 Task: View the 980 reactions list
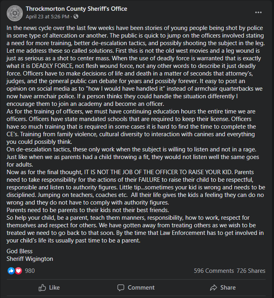tap(30, 270)
